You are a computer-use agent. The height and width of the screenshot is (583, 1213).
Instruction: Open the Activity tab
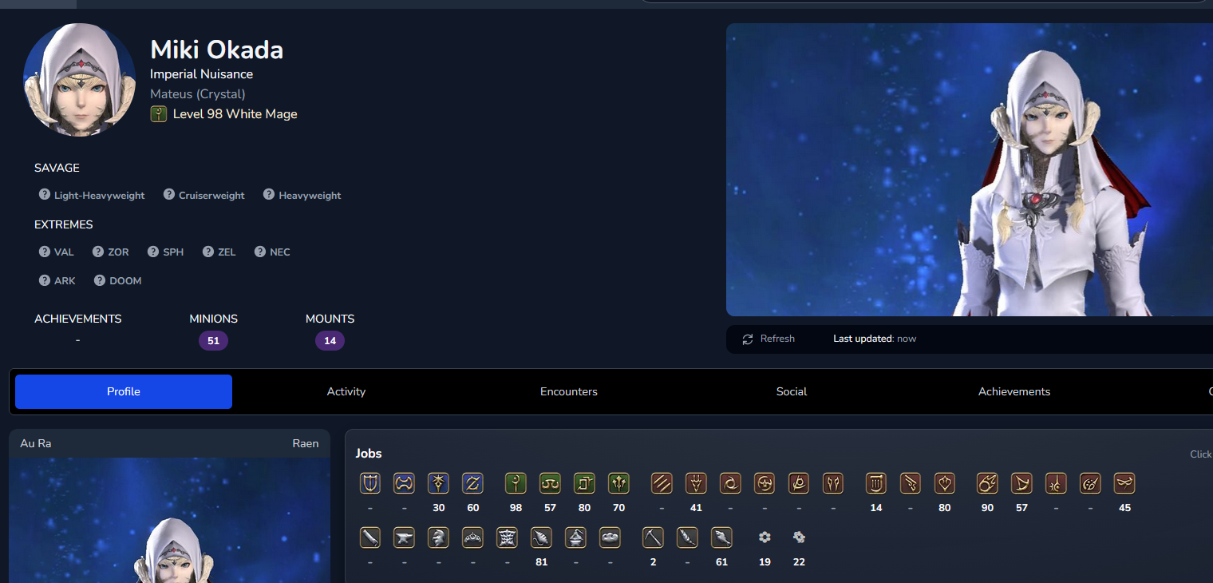coord(346,391)
